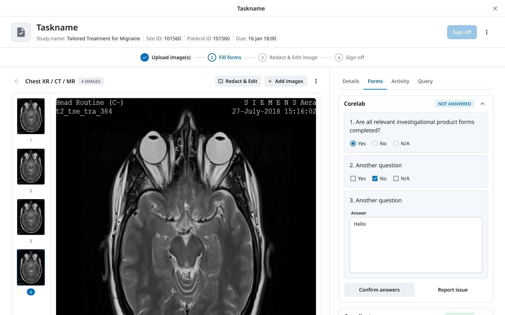Open the Redact & Edit tool
Screen dimensions: 505x315
(x=238, y=81)
